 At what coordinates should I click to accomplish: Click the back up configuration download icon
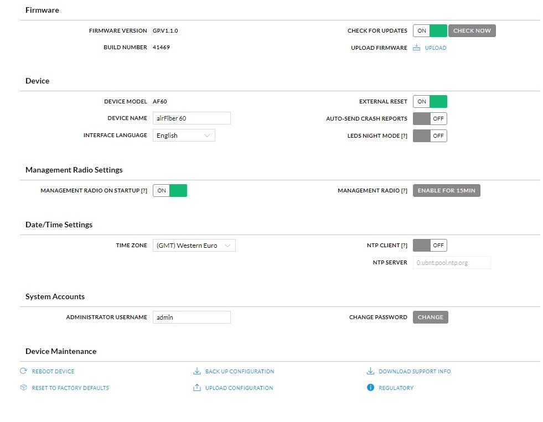tap(196, 371)
